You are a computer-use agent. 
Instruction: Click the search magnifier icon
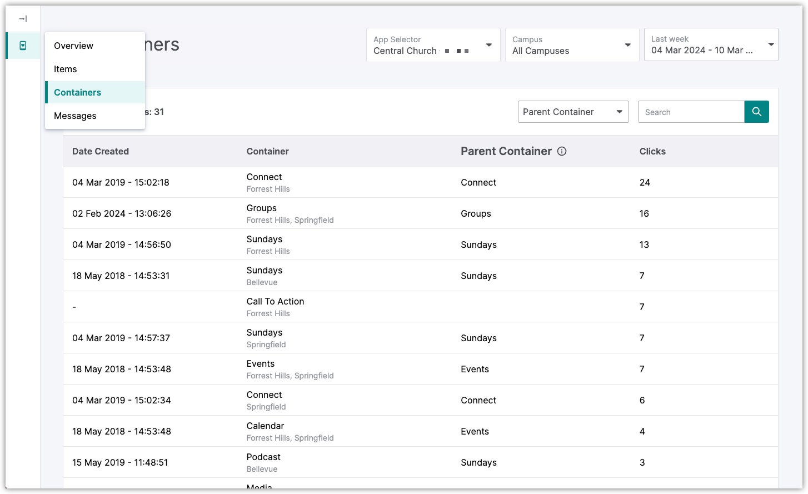[x=756, y=112]
